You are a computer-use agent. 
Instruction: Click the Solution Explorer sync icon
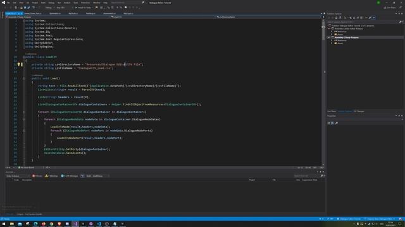pyautogui.click(x=351, y=18)
